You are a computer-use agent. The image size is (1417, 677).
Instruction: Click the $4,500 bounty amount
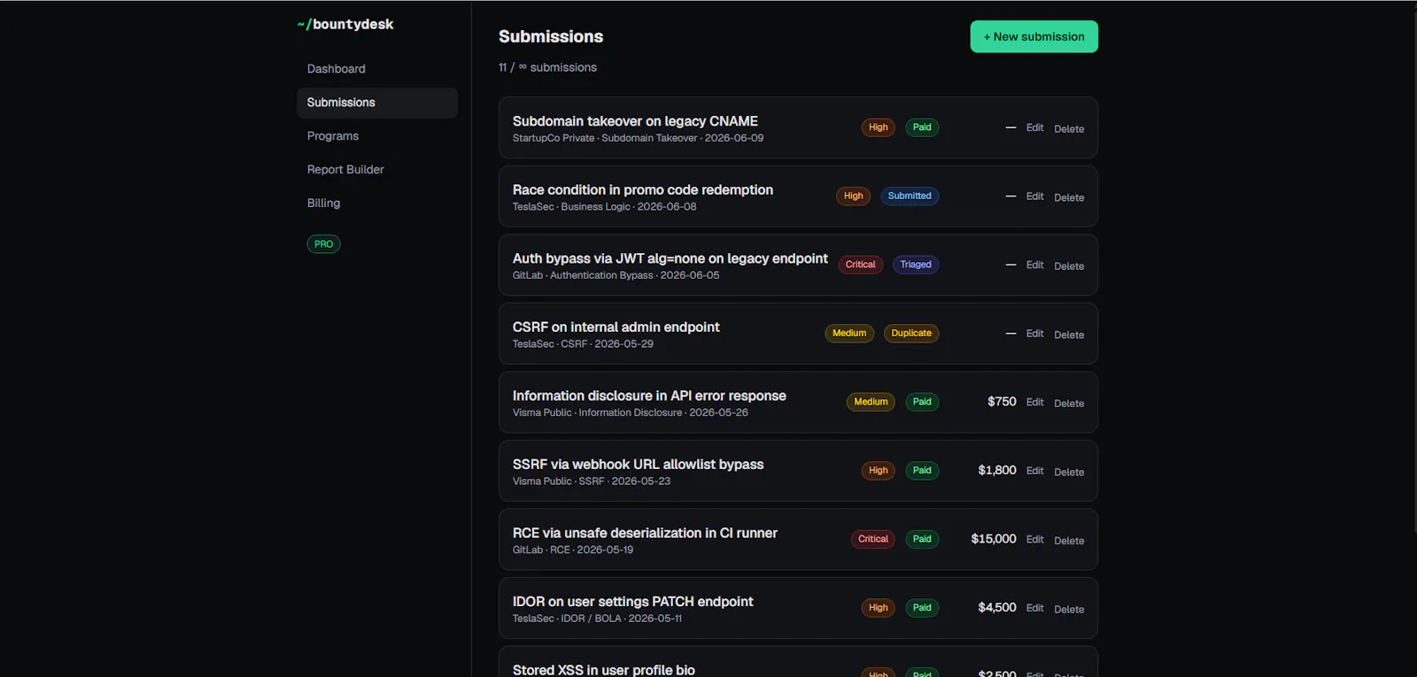coord(997,607)
